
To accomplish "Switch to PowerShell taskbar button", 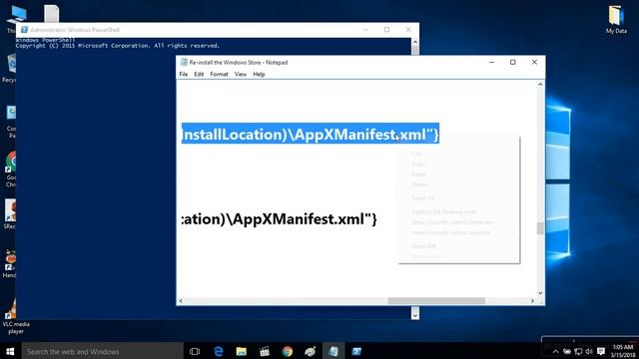I will [x=356, y=351].
